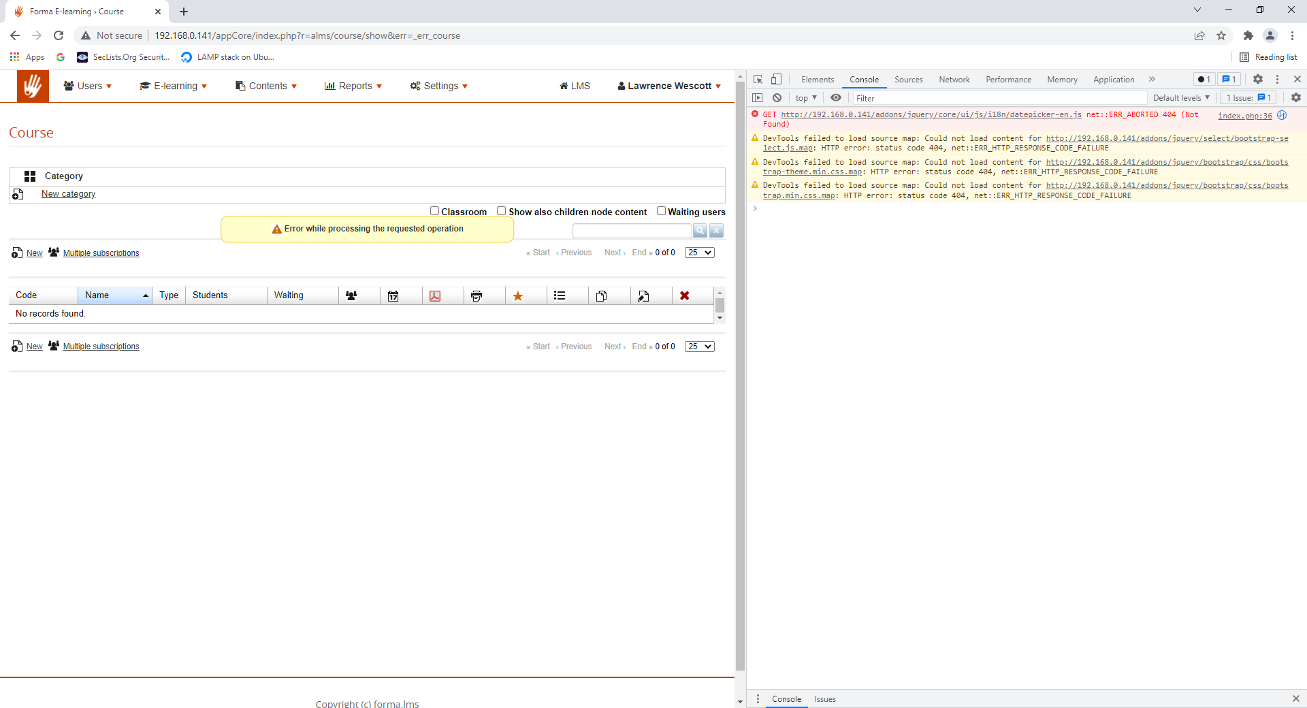Open the top Multiple subscriptions link
The width and height of the screenshot is (1307, 708).
[x=101, y=253]
